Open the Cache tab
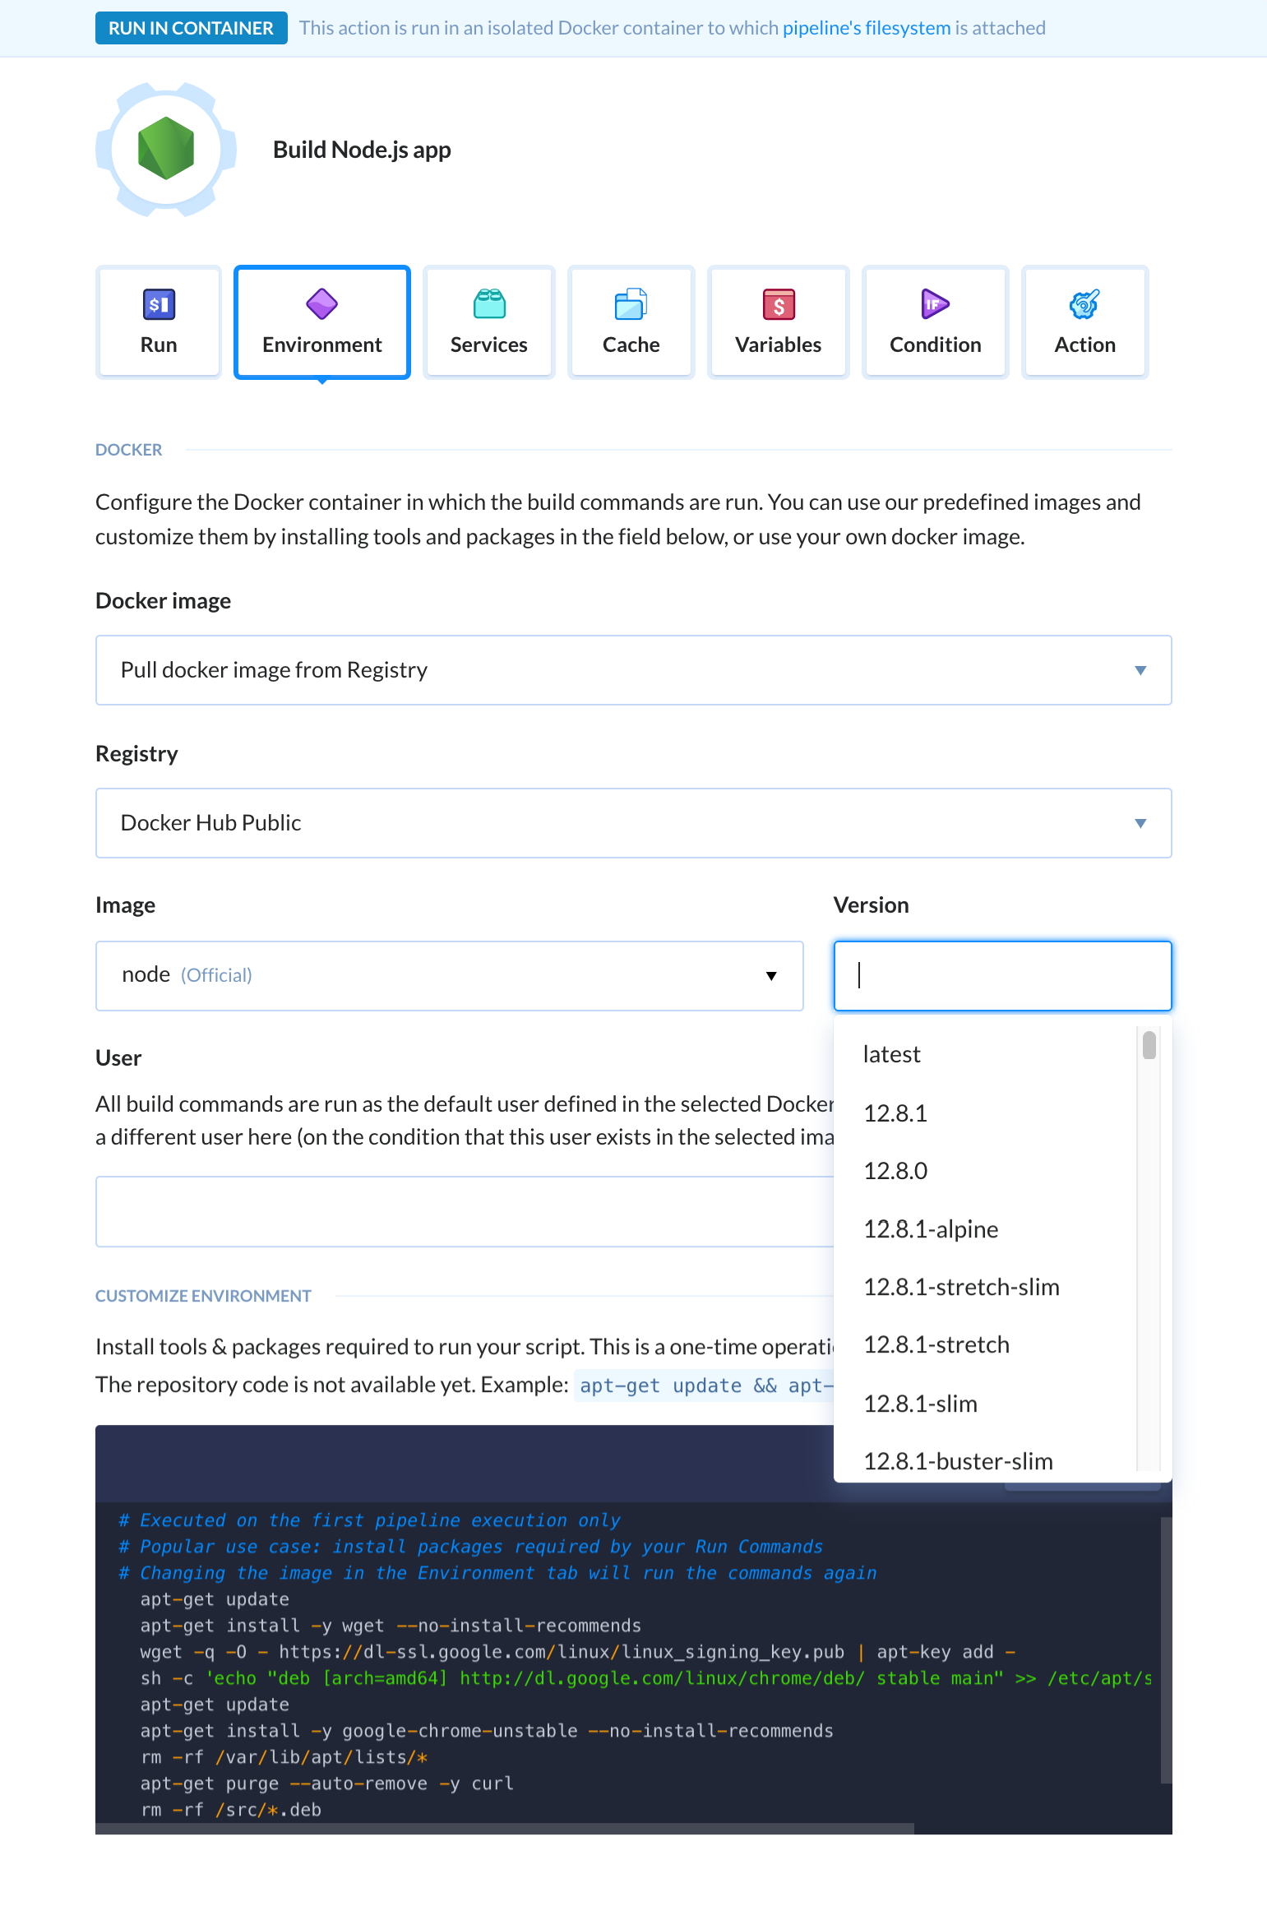The width and height of the screenshot is (1267, 1906). (x=631, y=322)
